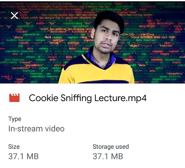Click the "jQuery" code text in the preview
Viewport: 185px width, 168px height.
(19, 37)
